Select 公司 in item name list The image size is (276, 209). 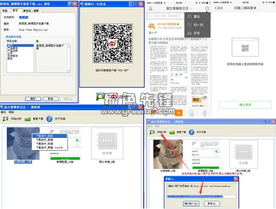10,53
